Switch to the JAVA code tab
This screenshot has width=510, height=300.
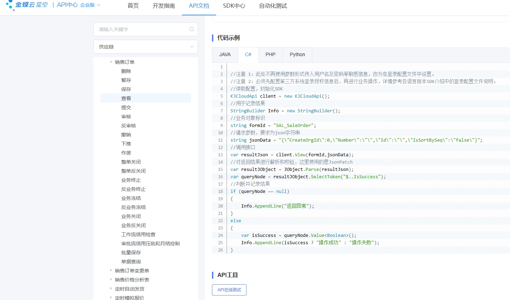click(225, 55)
